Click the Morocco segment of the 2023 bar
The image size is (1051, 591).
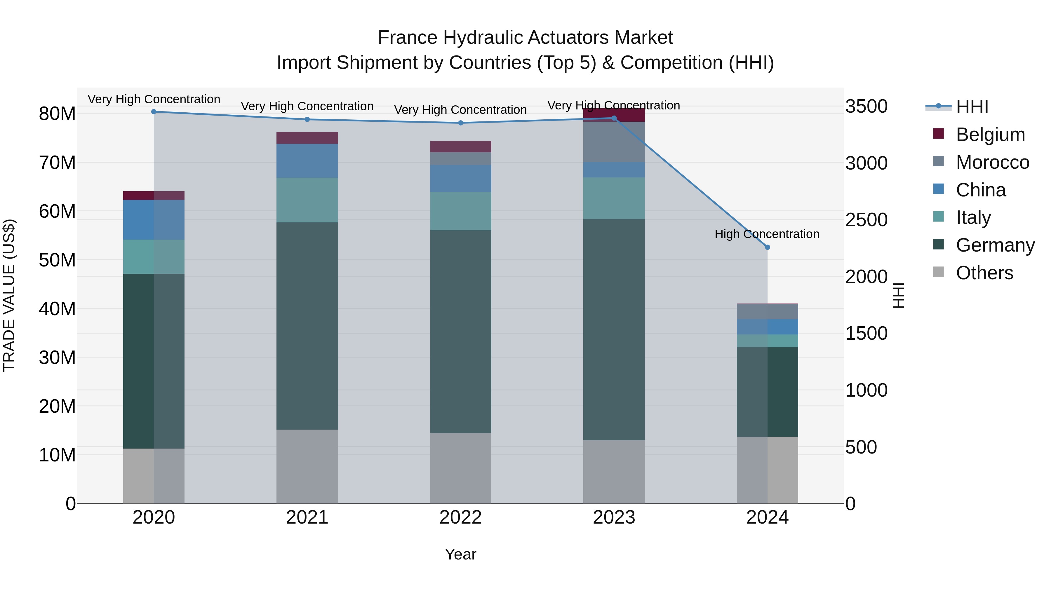point(614,142)
